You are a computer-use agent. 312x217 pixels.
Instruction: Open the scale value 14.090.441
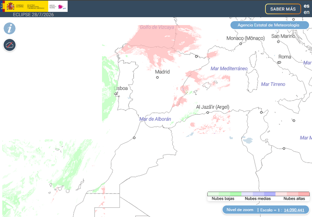[294, 210]
